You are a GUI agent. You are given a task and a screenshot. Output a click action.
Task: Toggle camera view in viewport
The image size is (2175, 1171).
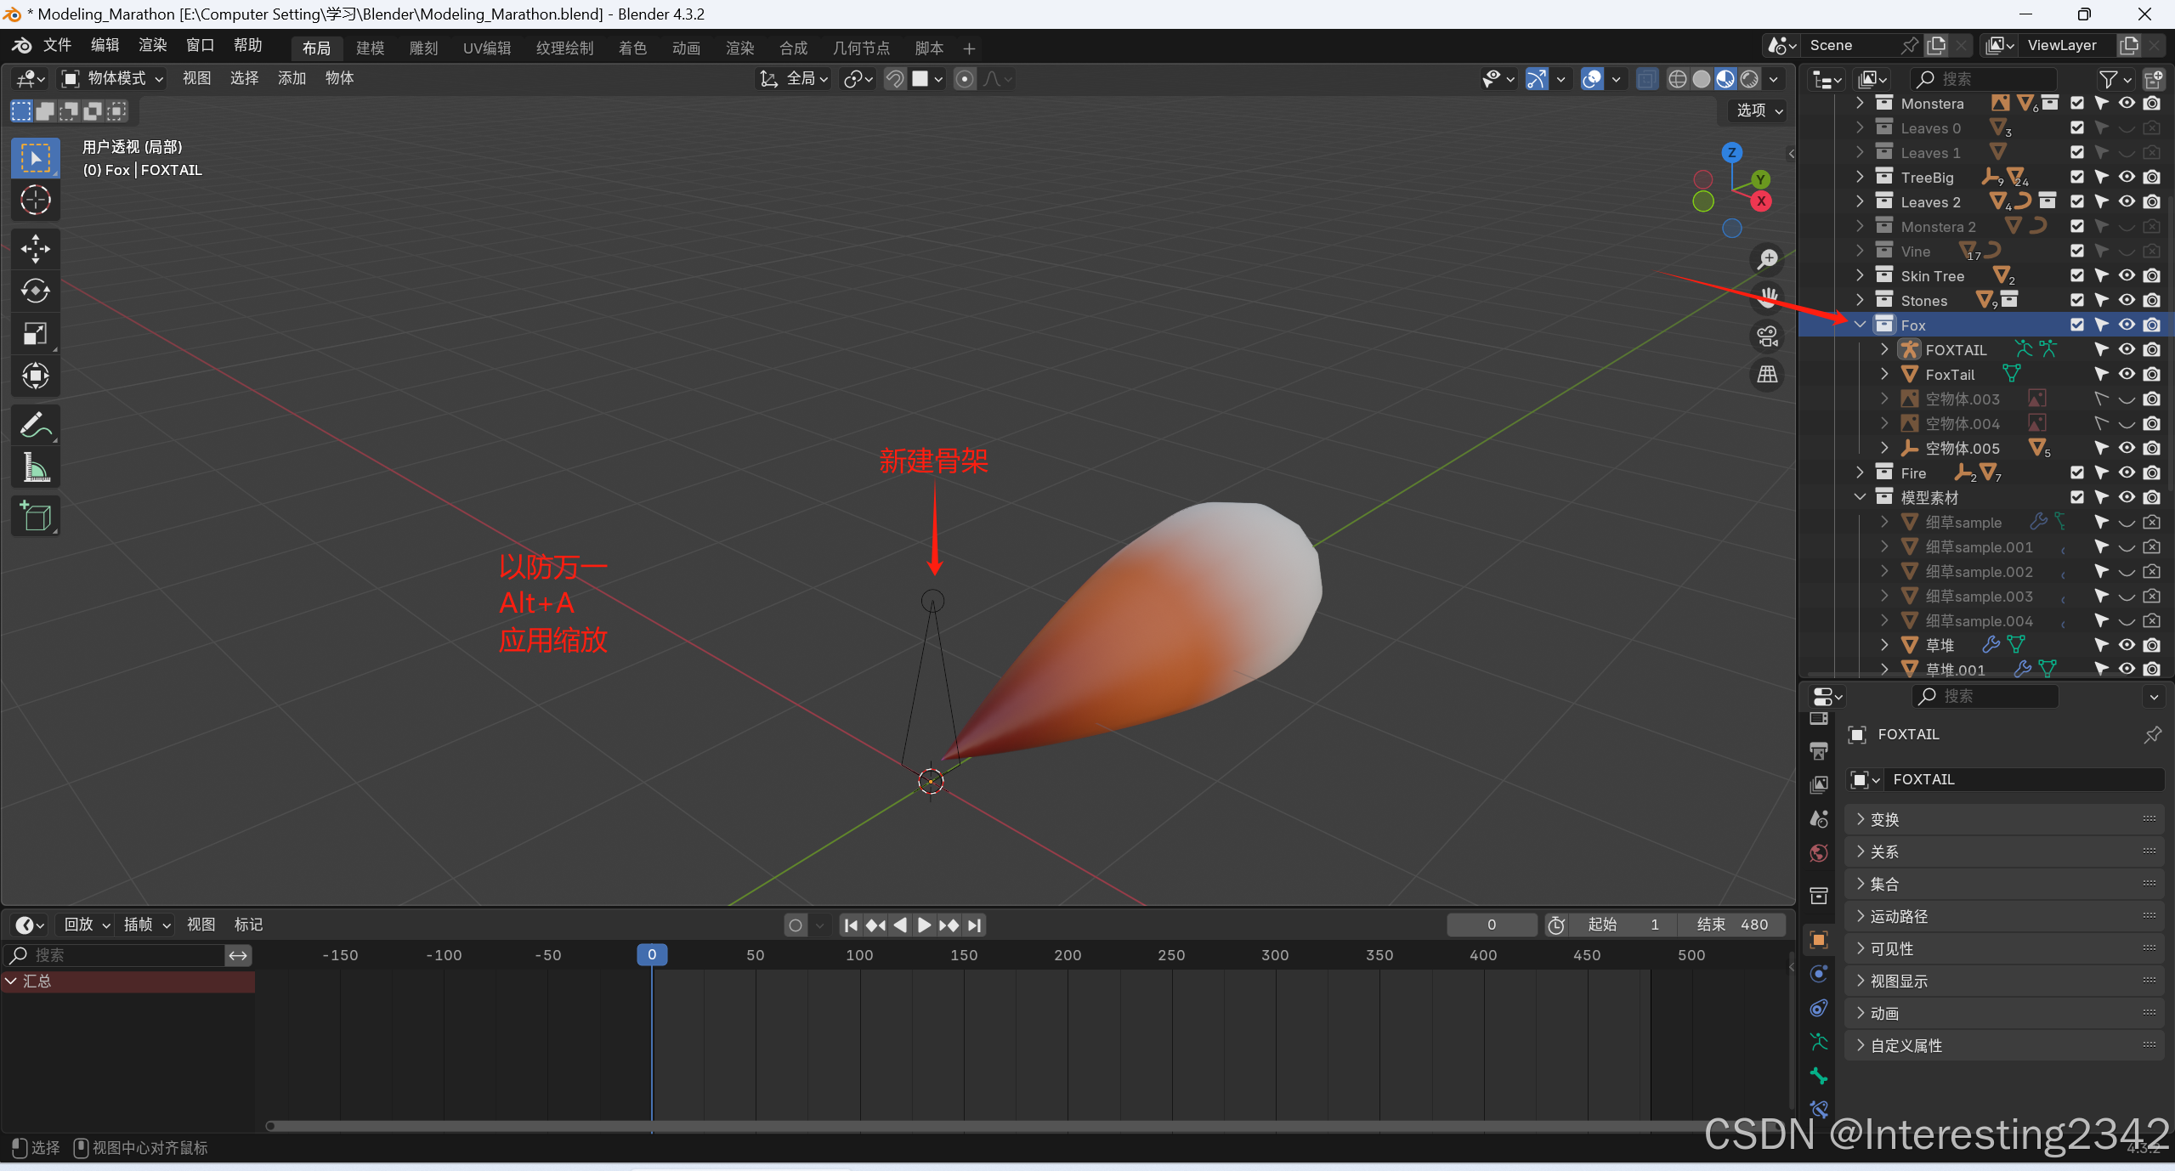[x=1768, y=337]
